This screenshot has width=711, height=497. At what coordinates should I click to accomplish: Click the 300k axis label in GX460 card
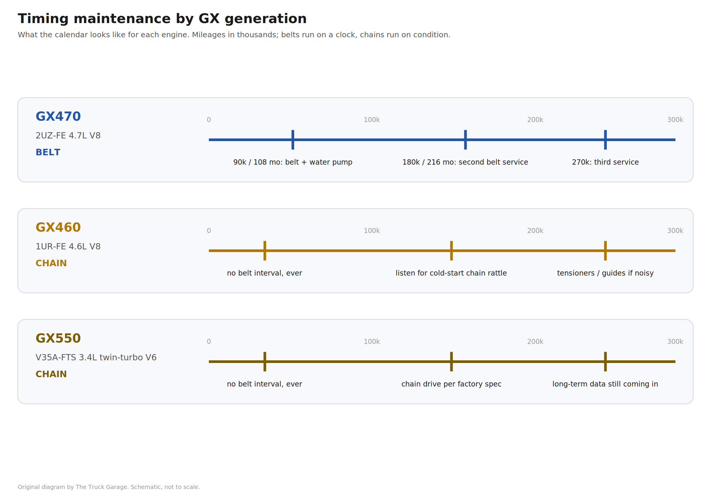click(x=675, y=231)
